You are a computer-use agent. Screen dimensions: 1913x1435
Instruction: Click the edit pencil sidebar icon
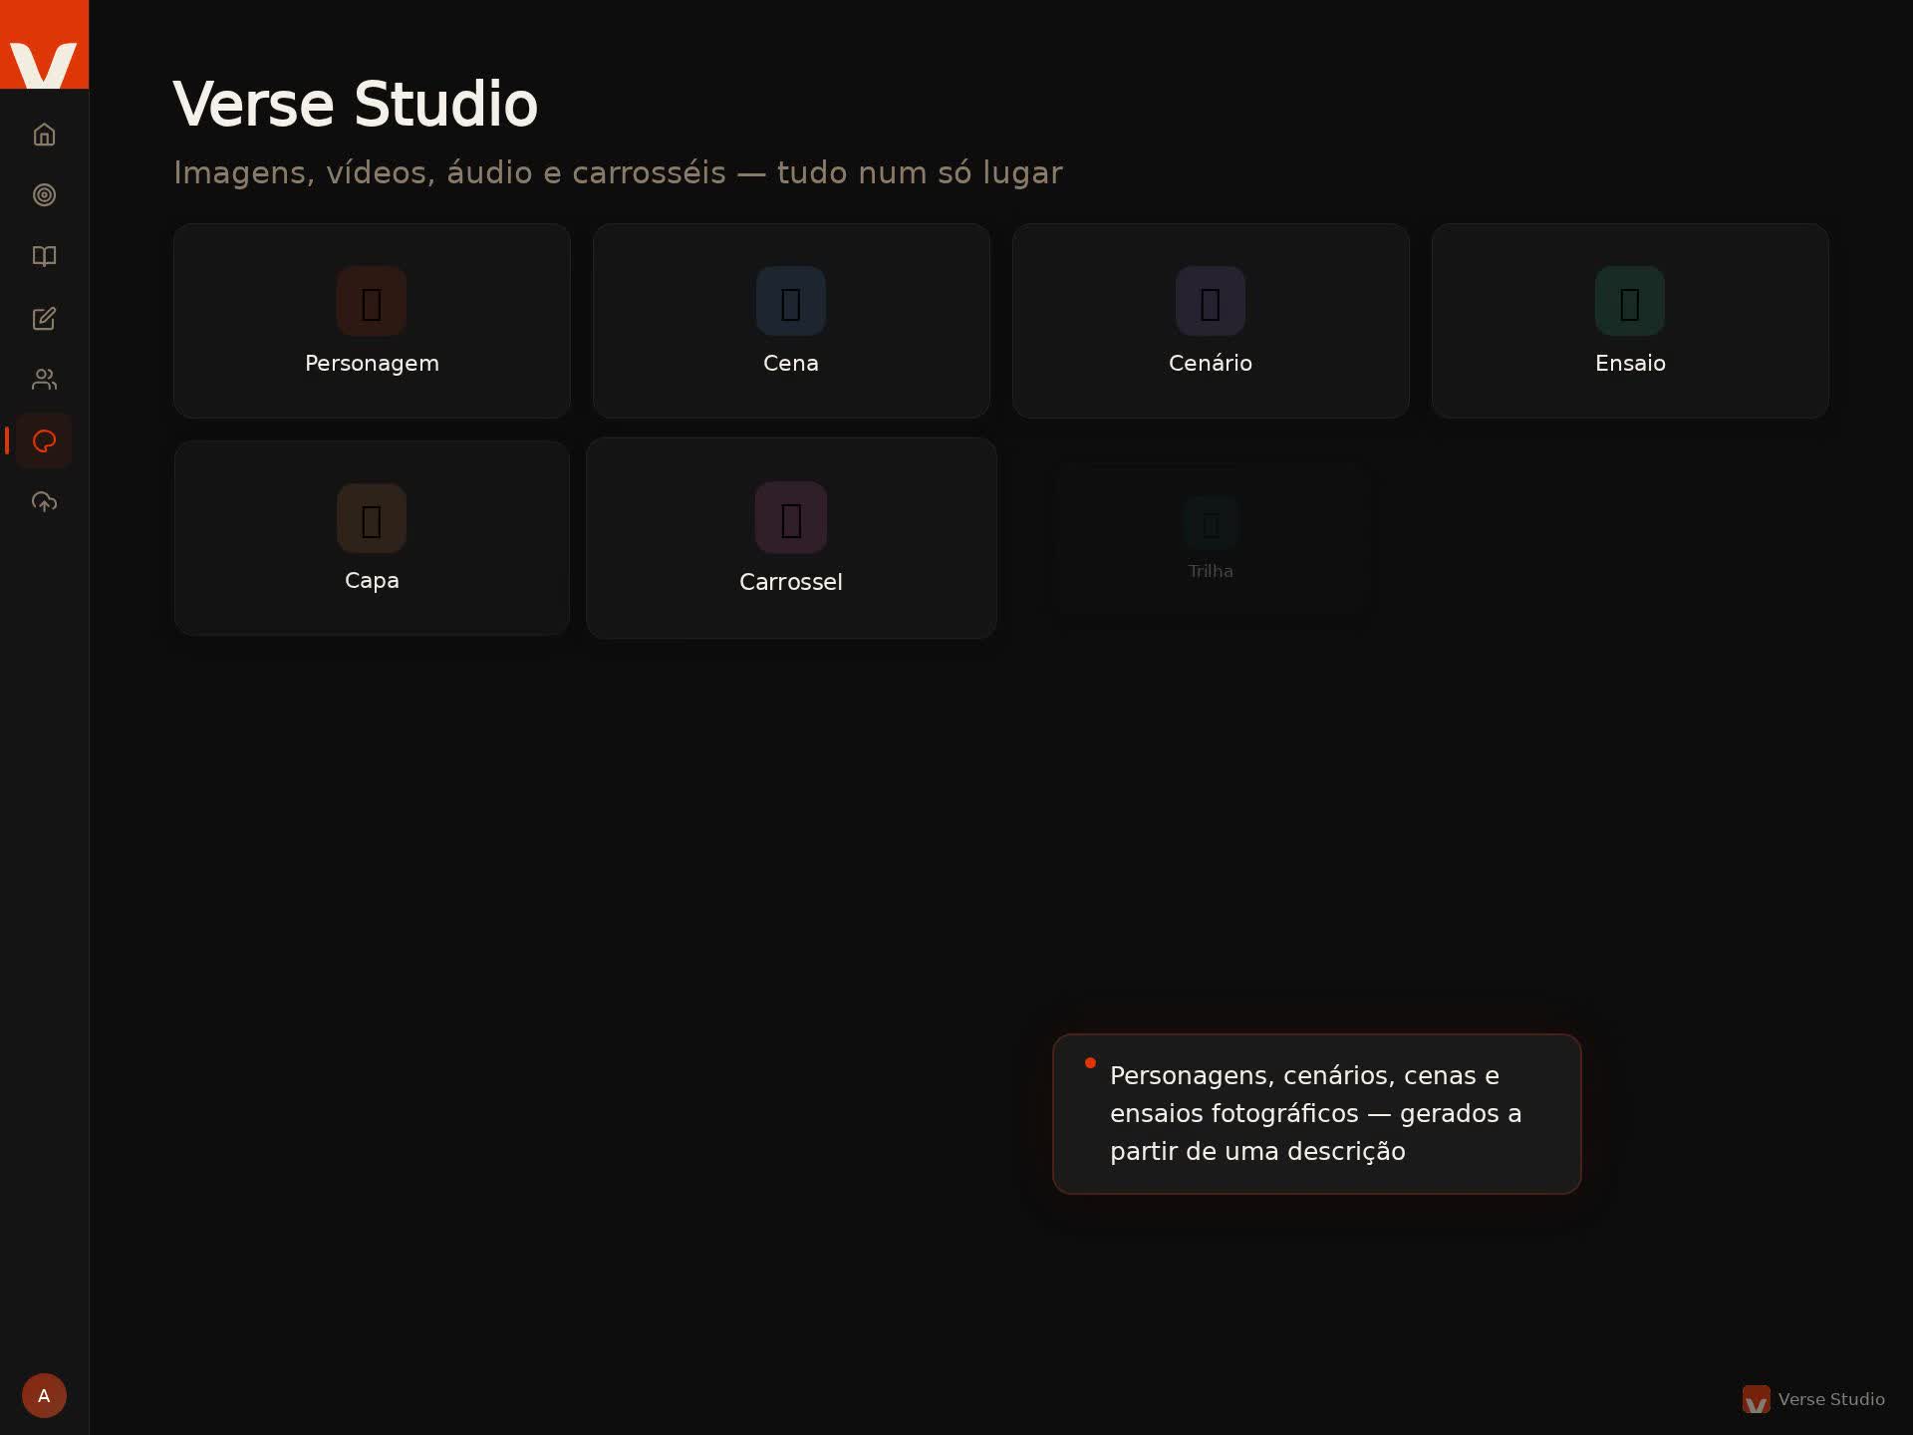click(44, 319)
